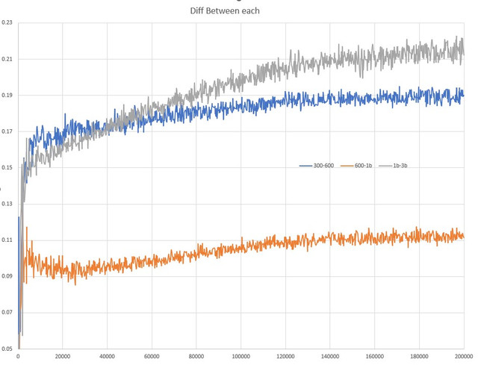The image size is (478, 371).
Task: Select the 0.23 y-axis label
Action: coord(7,22)
